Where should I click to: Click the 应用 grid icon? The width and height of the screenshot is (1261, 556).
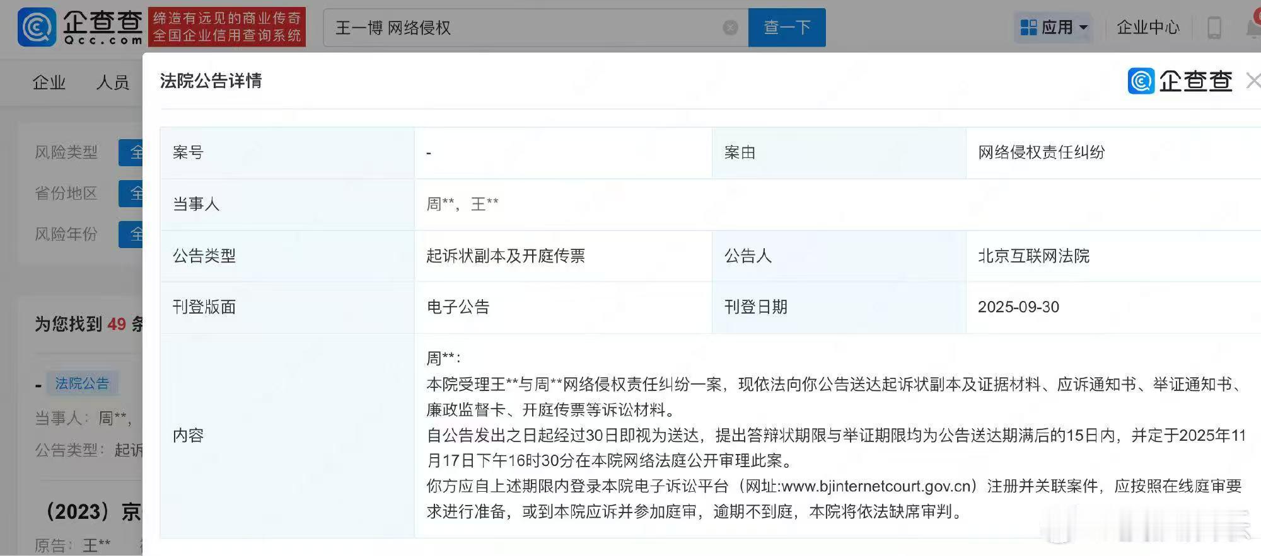1028,28
